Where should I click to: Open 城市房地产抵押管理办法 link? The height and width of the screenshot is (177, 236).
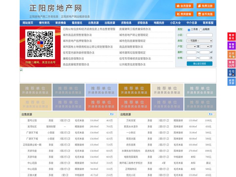tap(77, 41)
